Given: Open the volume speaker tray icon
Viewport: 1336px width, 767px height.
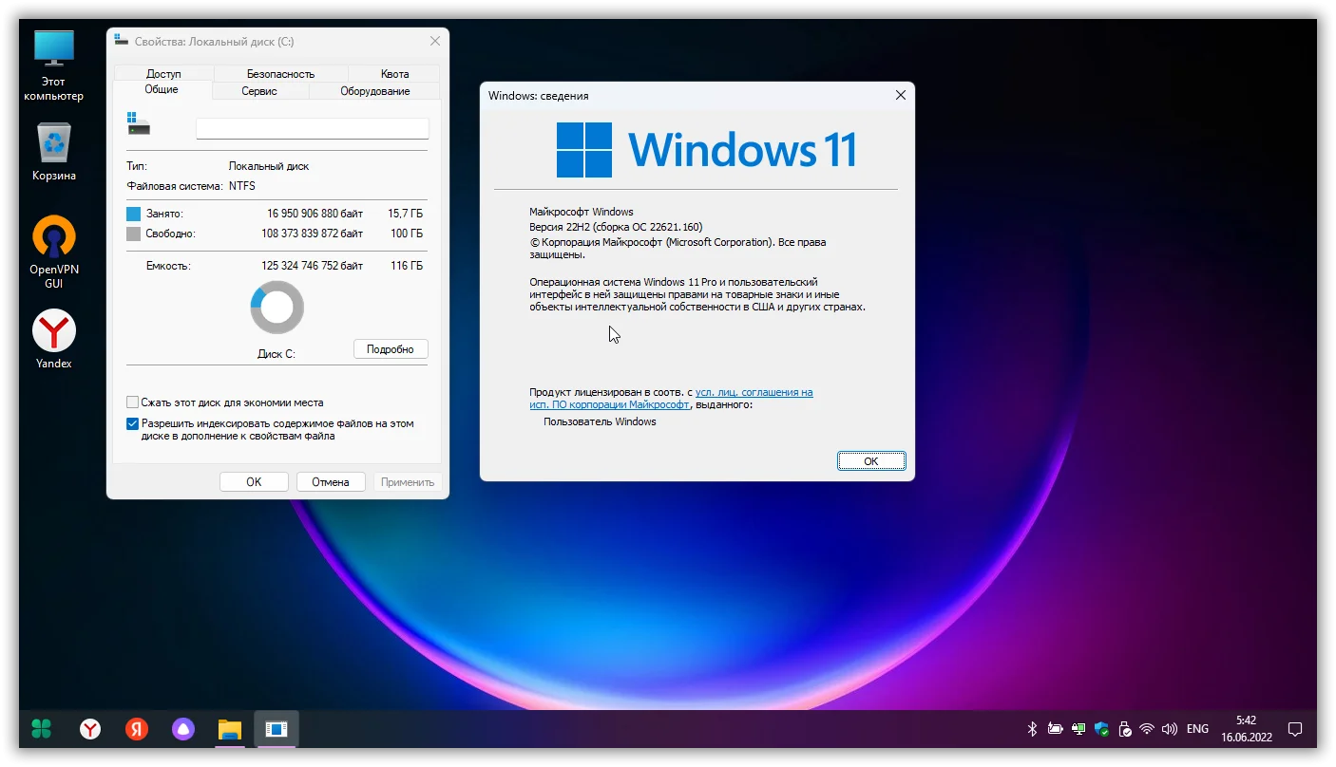Looking at the screenshot, I should 1170,729.
